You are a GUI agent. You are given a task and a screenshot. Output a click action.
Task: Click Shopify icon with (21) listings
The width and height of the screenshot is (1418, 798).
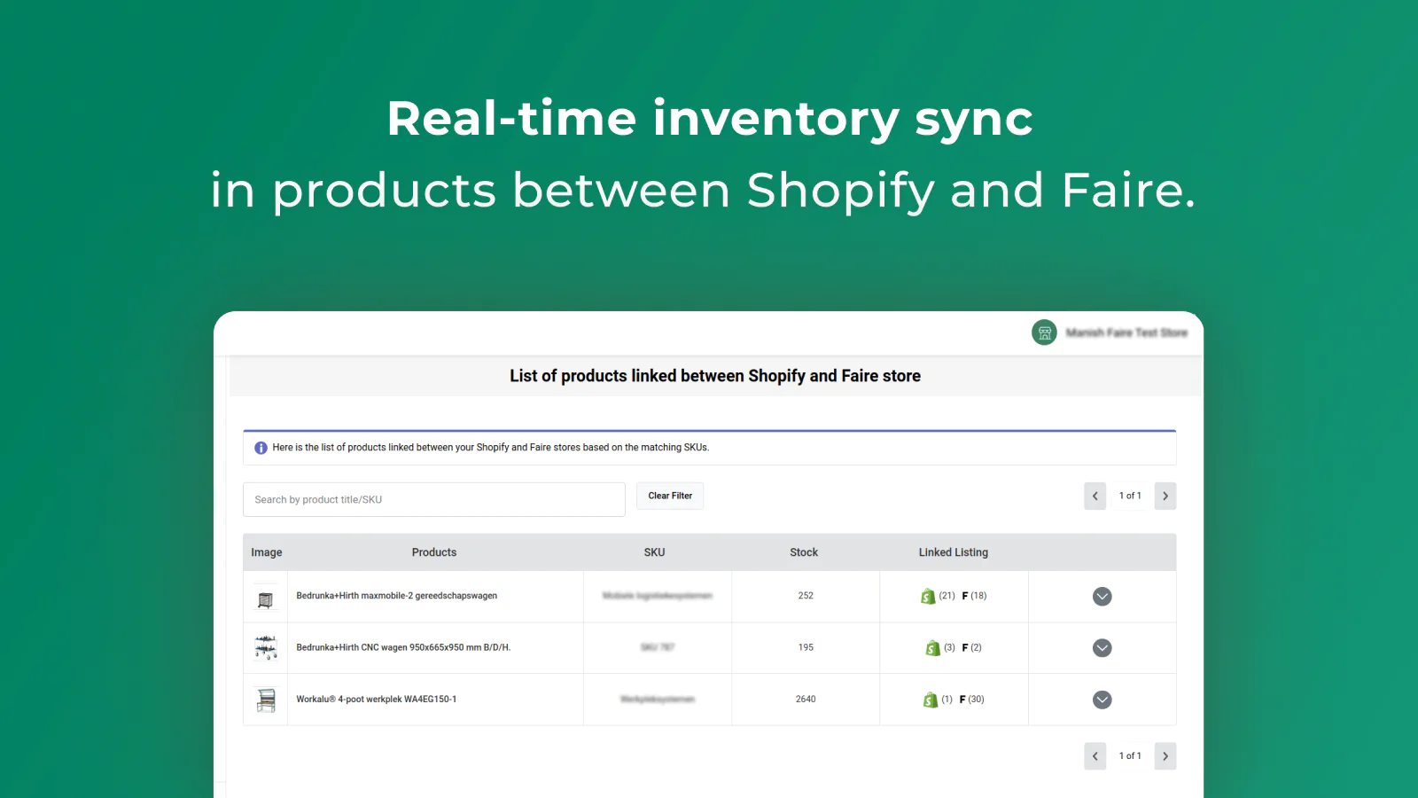(928, 596)
